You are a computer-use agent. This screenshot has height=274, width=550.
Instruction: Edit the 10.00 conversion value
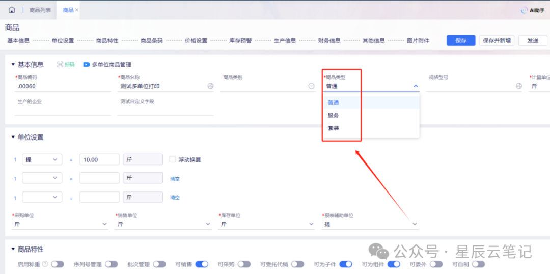coord(100,159)
